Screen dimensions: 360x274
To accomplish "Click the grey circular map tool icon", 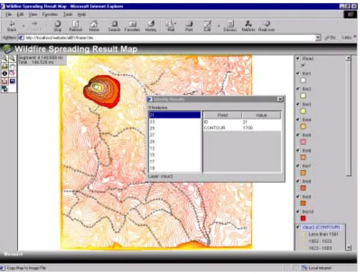I will pyautogui.click(x=13, y=66).
